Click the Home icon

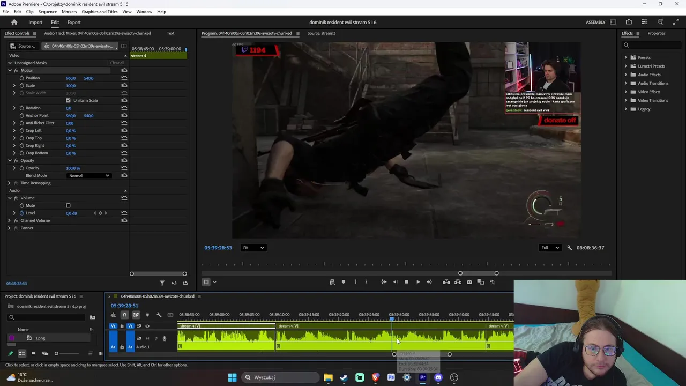[x=14, y=23]
